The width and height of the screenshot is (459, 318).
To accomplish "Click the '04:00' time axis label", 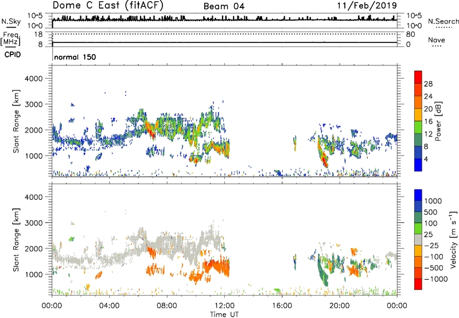I will [110, 306].
